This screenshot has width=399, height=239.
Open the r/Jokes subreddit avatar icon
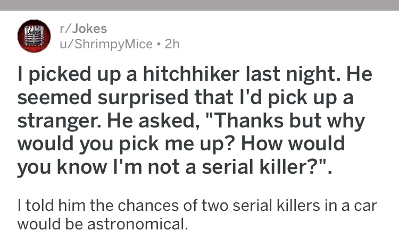(34, 36)
